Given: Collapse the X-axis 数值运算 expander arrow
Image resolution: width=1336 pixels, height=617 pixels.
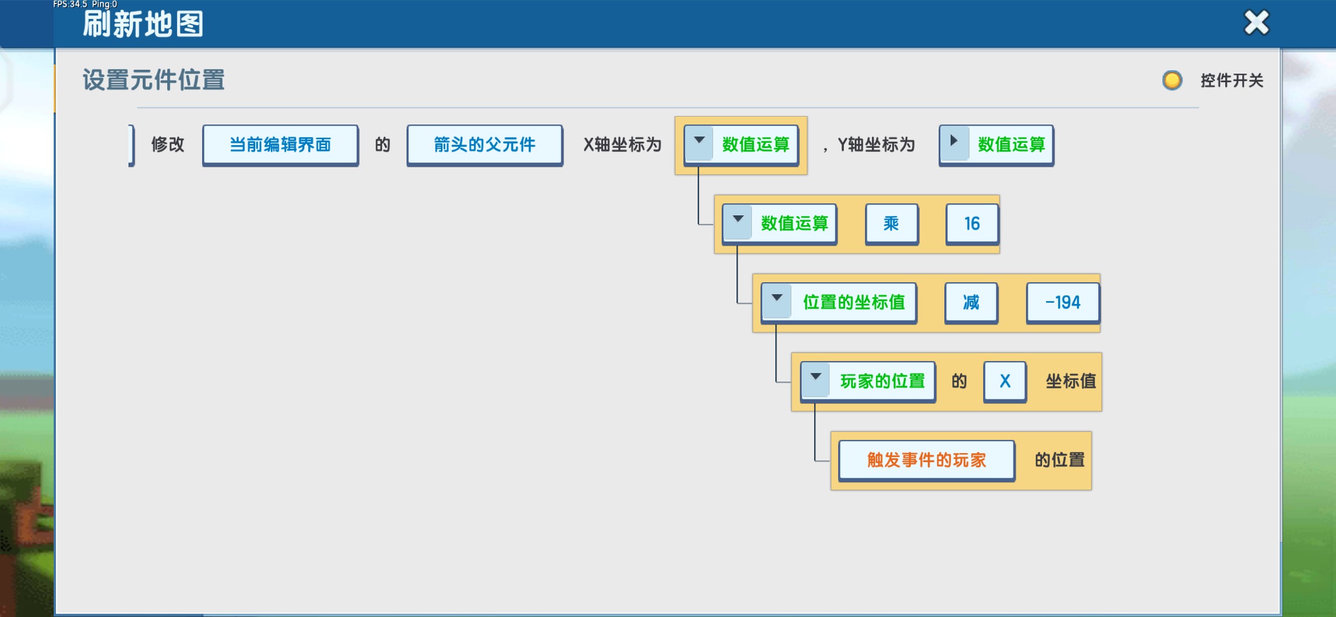Looking at the screenshot, I should pos(699,142).
